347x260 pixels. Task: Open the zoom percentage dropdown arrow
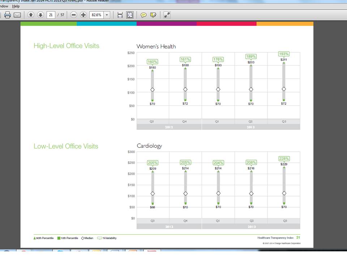point(107,15)
